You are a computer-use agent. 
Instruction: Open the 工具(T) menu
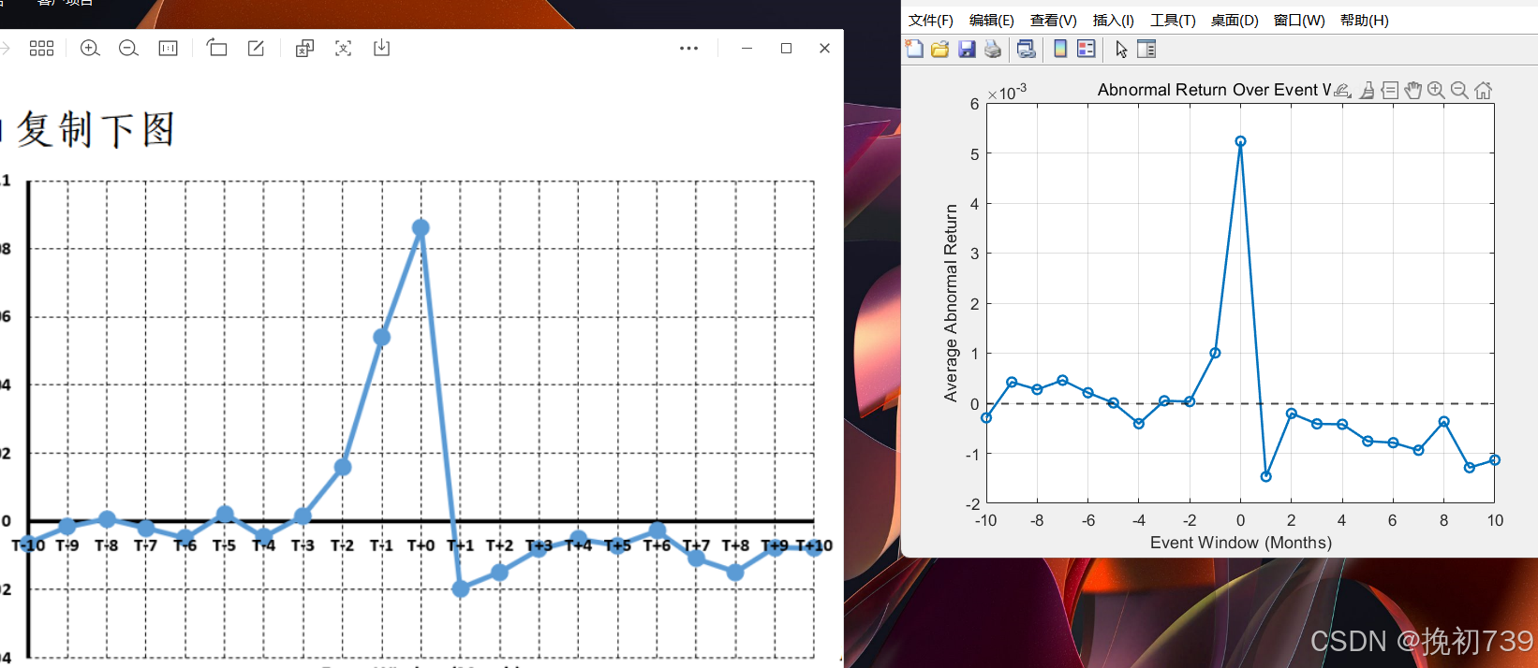pyautogui.click(x=1173, y=21)
